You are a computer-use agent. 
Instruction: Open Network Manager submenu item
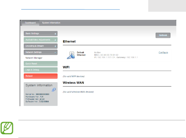click(x=34, y=58)
